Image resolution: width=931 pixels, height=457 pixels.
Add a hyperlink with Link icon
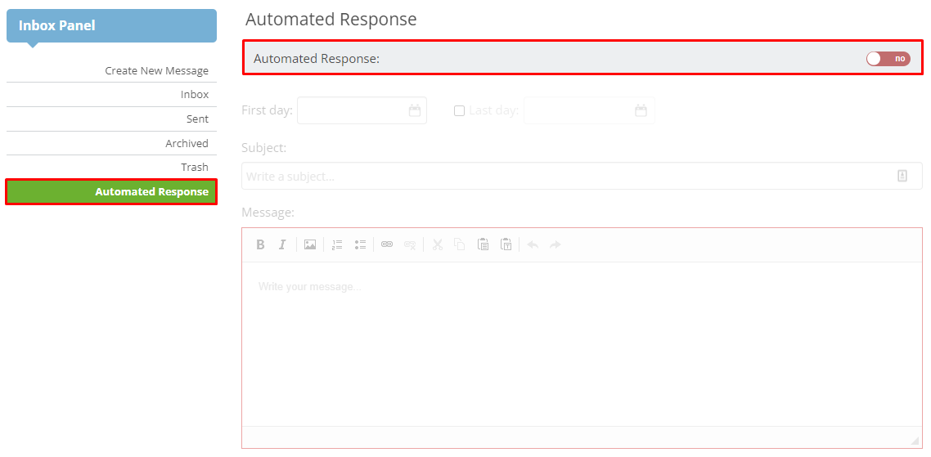click(x=387, y=244)
